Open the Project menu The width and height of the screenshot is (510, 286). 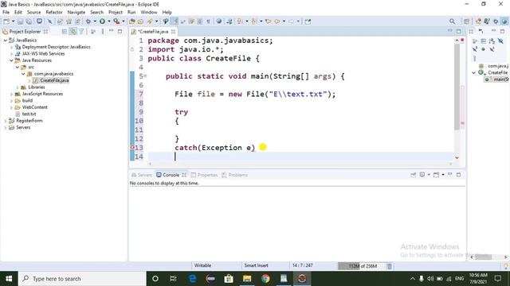point(116,13)
